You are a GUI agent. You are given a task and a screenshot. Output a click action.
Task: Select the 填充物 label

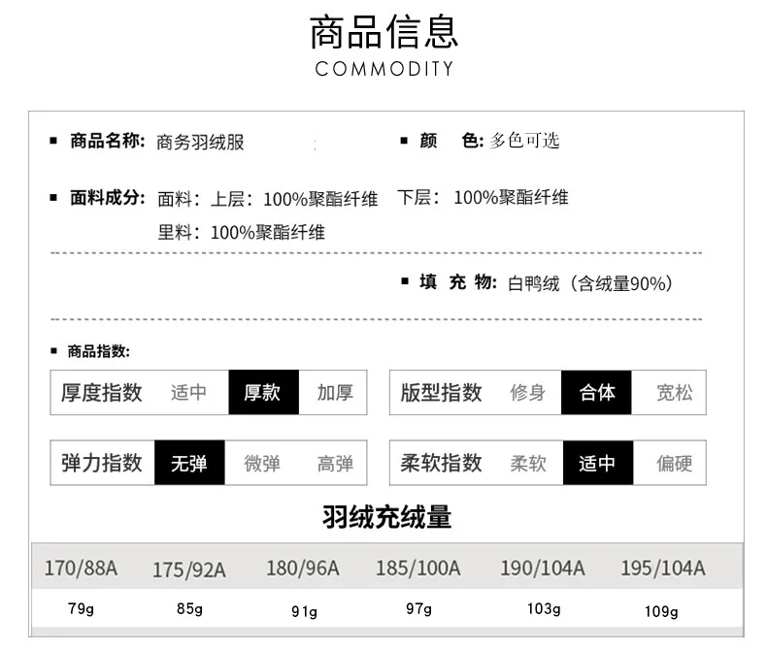[458, 282]
